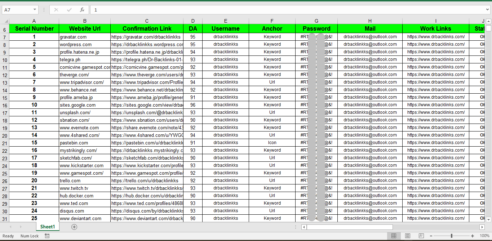Select the Sheet1 tab
This screenshot has height=241, width=492.
tap(47, 227)
